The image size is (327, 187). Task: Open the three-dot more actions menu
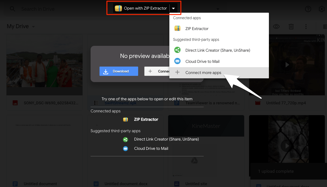point(306,27)
